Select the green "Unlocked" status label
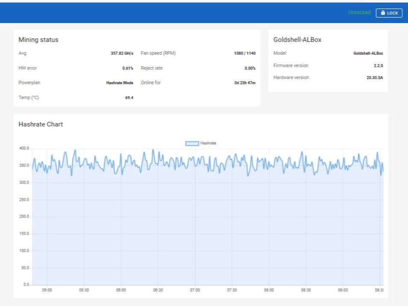408x306 pixels. tap(359, 12)
